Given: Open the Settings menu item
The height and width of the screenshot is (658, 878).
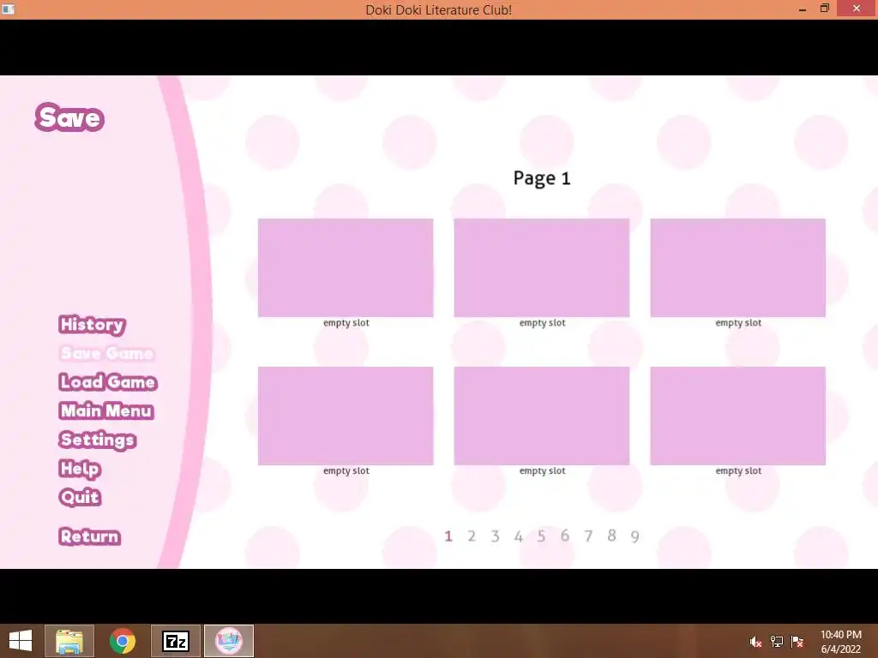Looking at the screenshot, I should [x=98, y=440].
